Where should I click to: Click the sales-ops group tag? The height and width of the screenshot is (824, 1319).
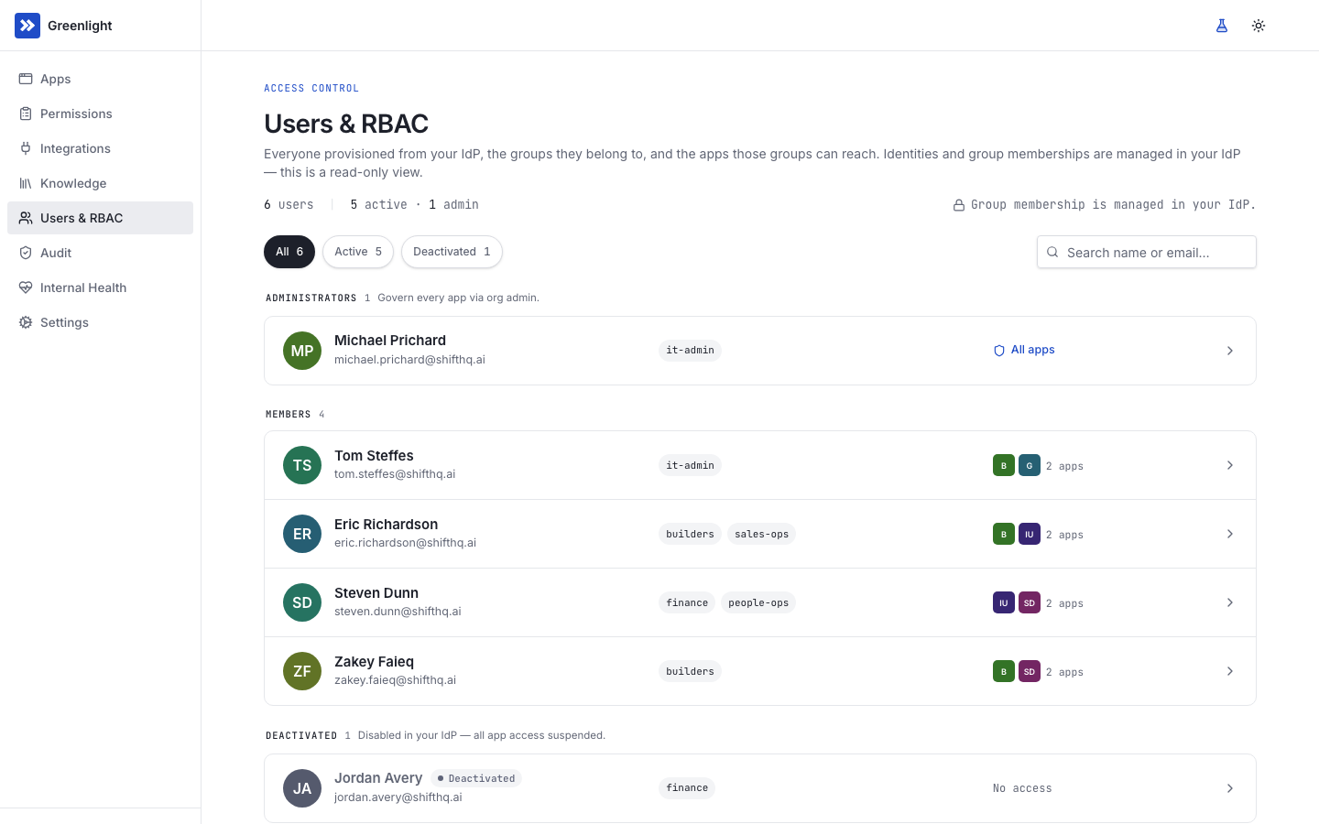point(761,534)
